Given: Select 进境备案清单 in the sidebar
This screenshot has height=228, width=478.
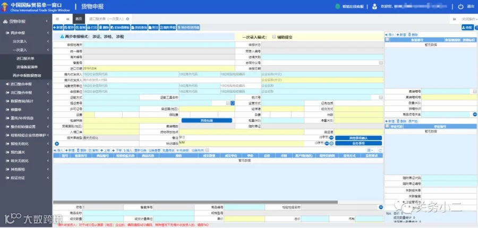Looking at the screenshot, I should (x=28, y=67).
